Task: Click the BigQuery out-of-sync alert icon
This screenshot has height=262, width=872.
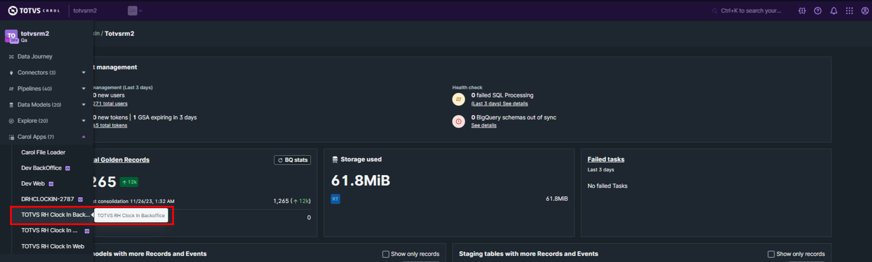Action: (x=458, y=121)
